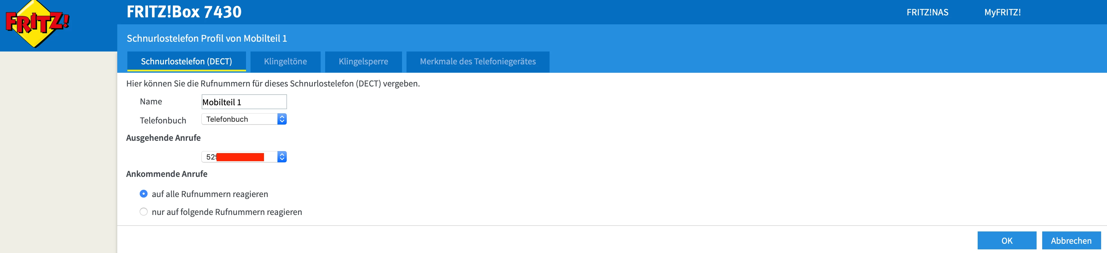Open Merkmale des Telefoniegerätes tab
1107x253 pixels.
point(478,61)
